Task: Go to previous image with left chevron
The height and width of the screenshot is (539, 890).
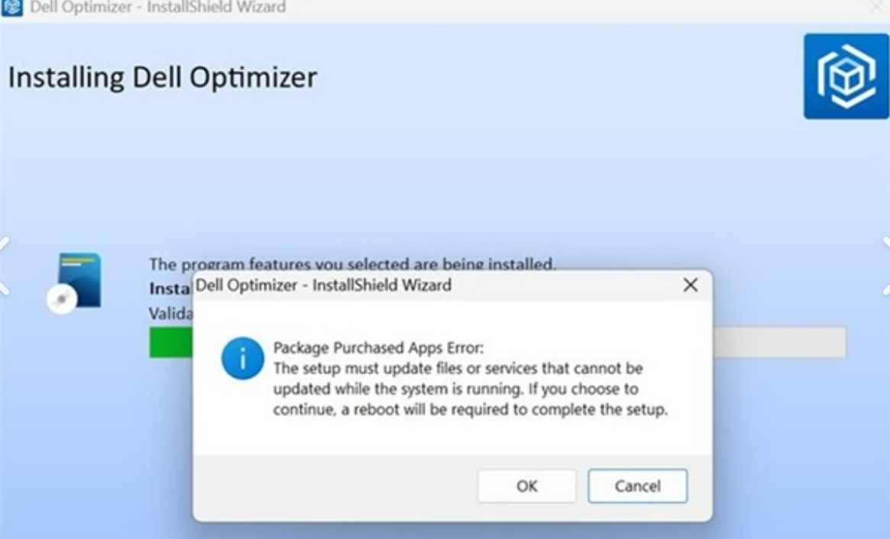Action: (5, 266)
